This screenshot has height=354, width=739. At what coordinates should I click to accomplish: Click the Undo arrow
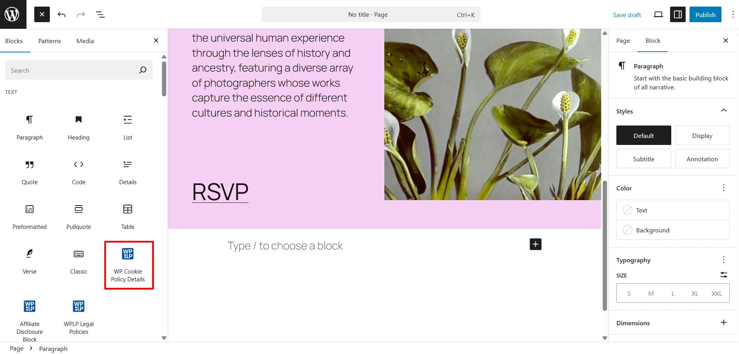coord(62,15)
